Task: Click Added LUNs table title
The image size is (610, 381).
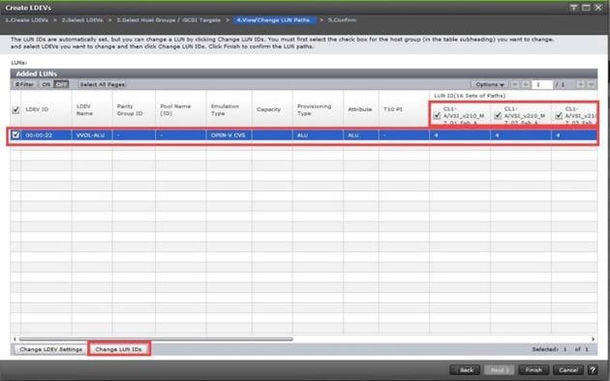Action: pos(36,73)
